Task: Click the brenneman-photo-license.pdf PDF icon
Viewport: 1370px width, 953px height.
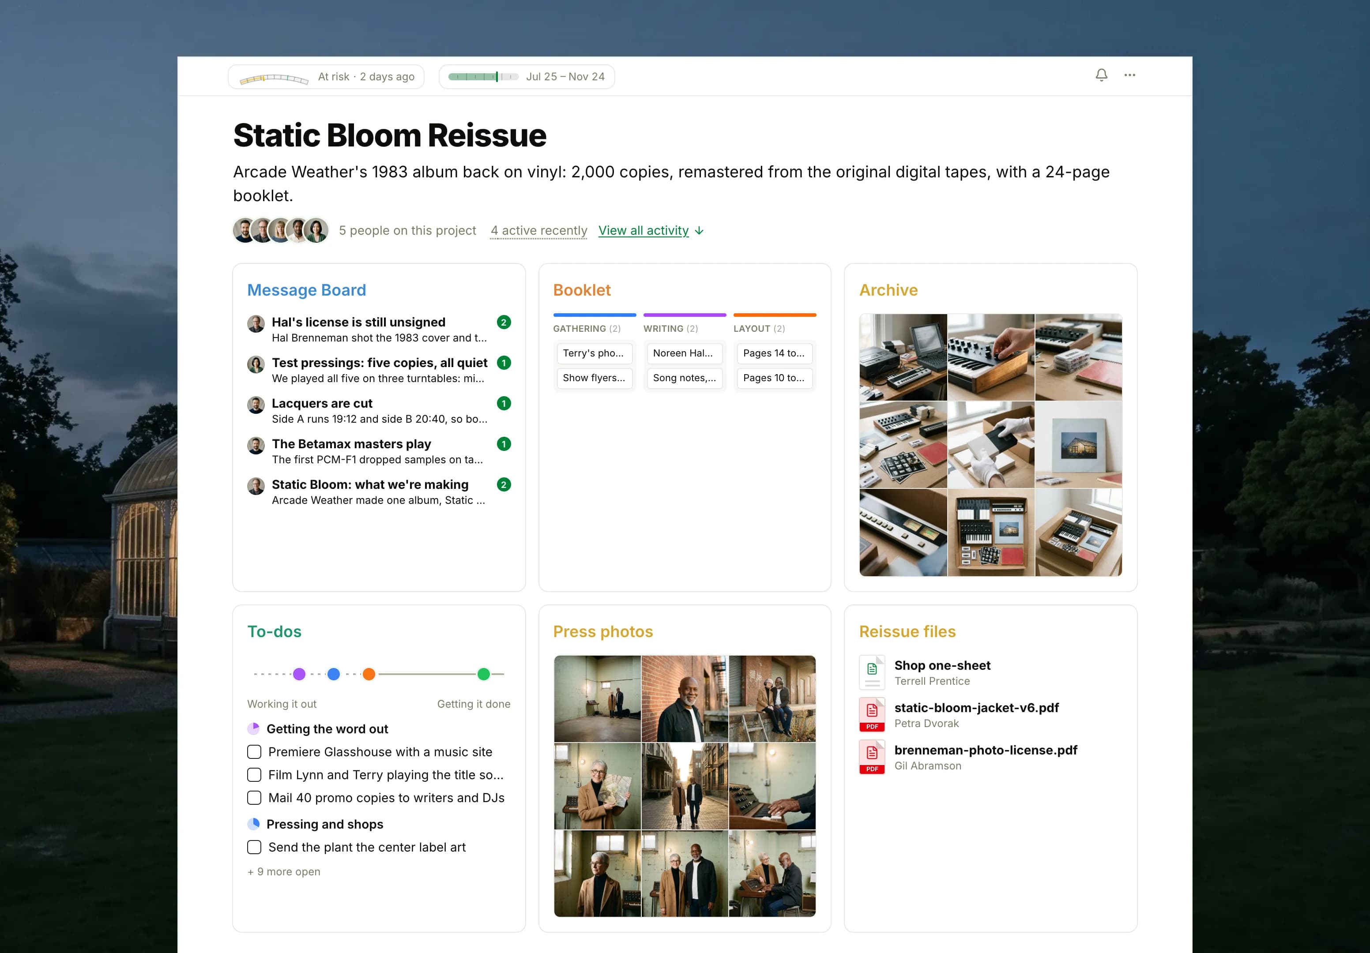Action: pos(872,757)
